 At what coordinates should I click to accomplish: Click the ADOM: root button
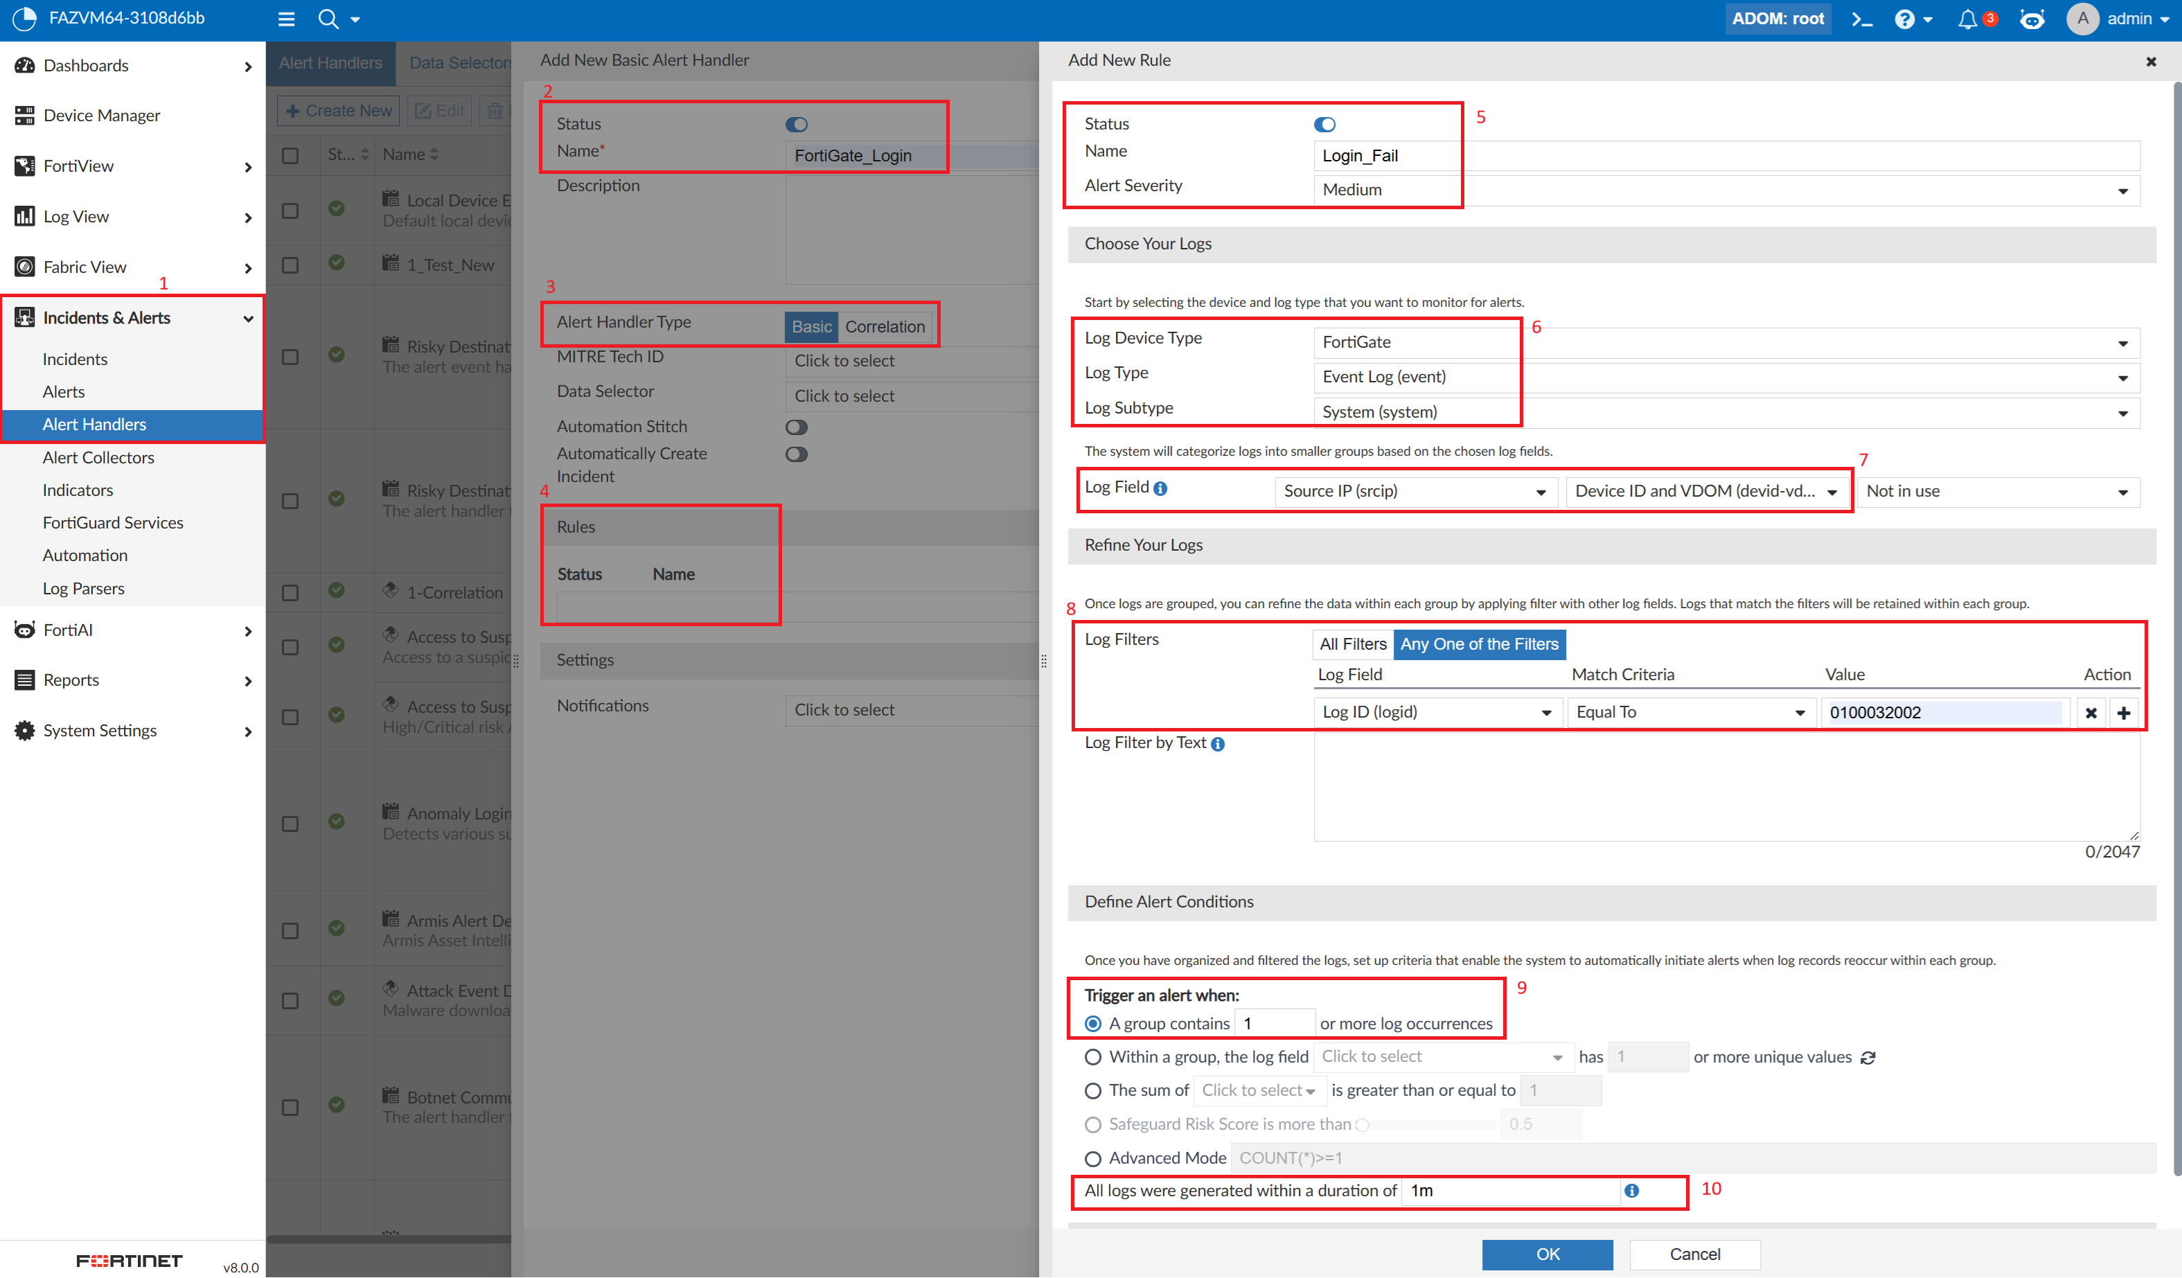(x=1777, y=18)
